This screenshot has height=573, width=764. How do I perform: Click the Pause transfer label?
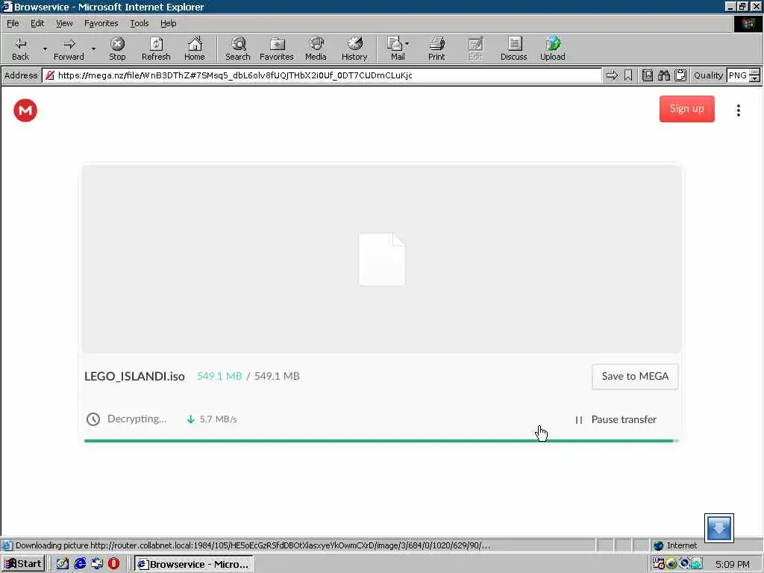pos(624,419)
